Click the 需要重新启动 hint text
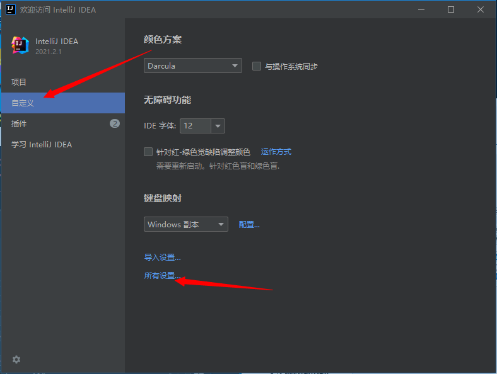The image size is (497, 374). pyautogui.click(x=218, y=166)
